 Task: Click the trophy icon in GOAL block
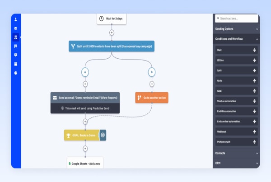click(x=69, y=135)
